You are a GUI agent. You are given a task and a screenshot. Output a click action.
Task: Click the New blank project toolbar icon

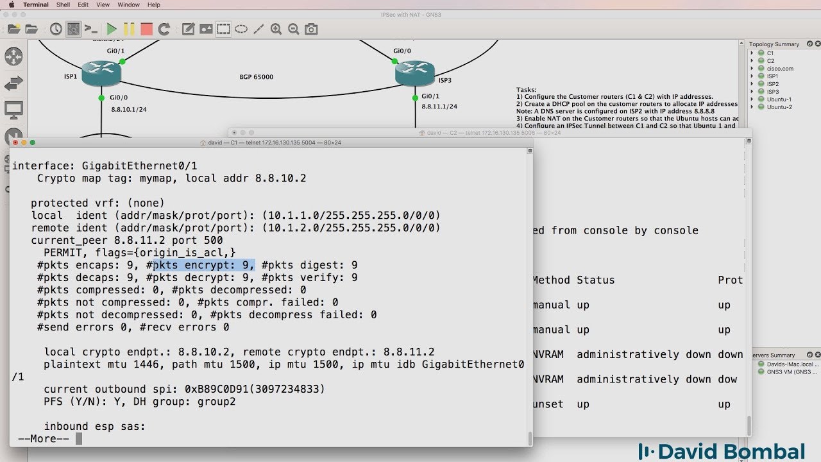(14, 29)
